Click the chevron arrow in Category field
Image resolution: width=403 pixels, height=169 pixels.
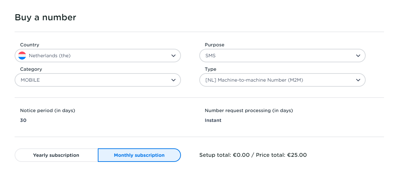[x=173, y=80]
